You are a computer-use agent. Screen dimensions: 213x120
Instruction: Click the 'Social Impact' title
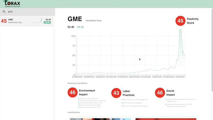coord(170,93)
